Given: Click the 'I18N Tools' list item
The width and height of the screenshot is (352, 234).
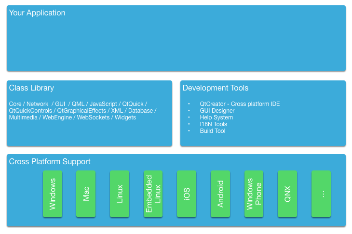Looking at the screenshot, I should (213, 124).
